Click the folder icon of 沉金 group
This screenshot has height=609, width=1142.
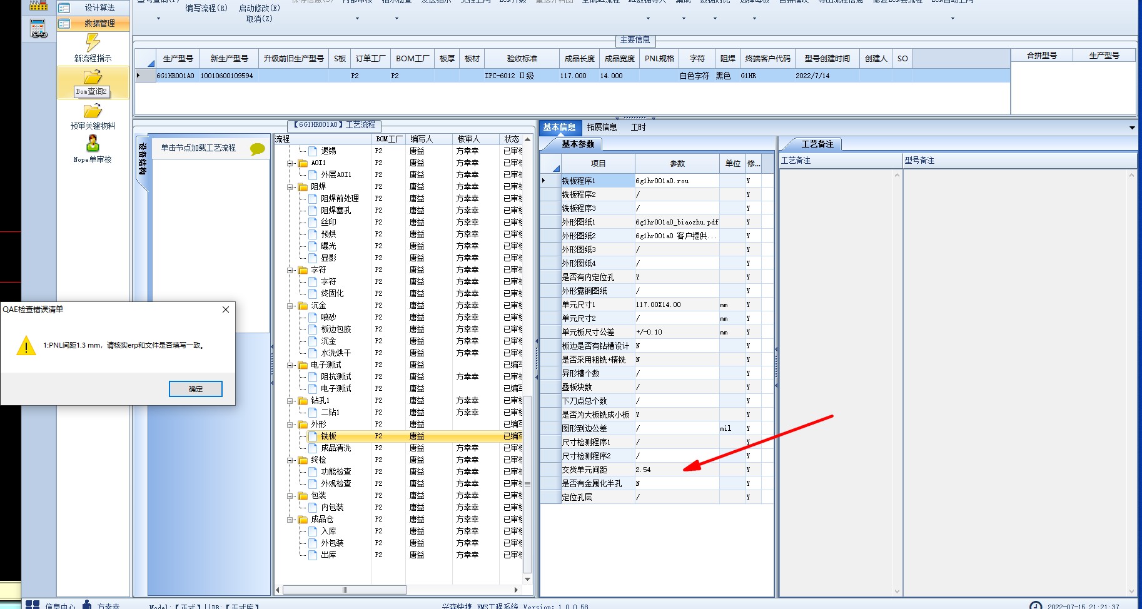click(303, 305)
